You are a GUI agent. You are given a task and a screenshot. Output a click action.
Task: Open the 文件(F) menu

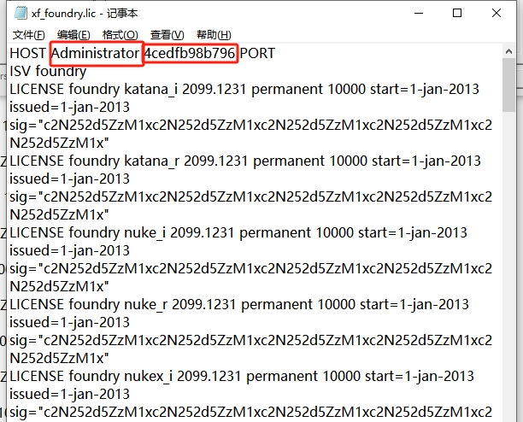29,35
